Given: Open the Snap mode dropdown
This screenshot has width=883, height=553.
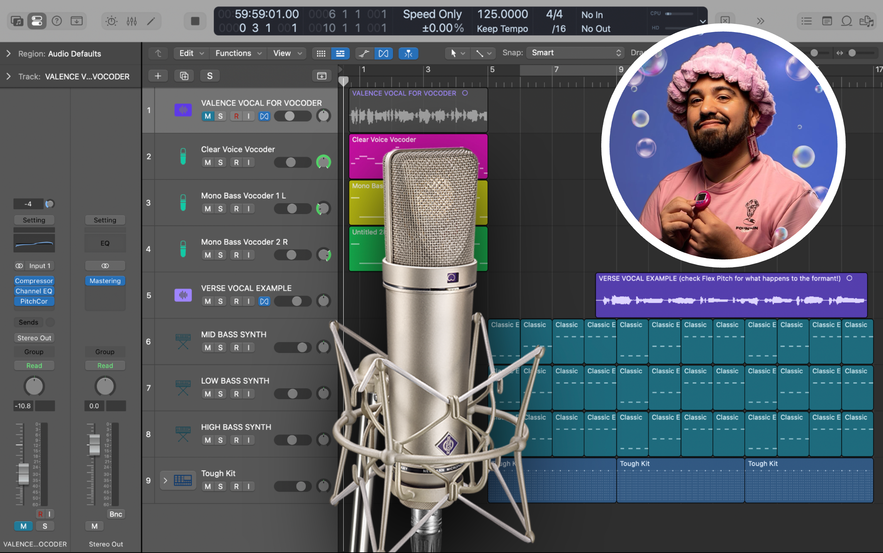Looking at the screenshot, I should coord(573,53).
